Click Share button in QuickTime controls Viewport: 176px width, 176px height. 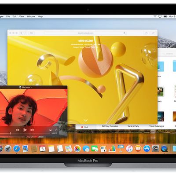56,130
